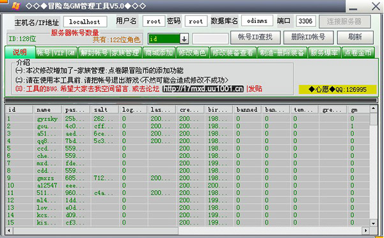Image resolution: width=384 pixels, height=238 pixels.
Task: Click the table scrollbar down arrow
Action: (x=374, y=223)
